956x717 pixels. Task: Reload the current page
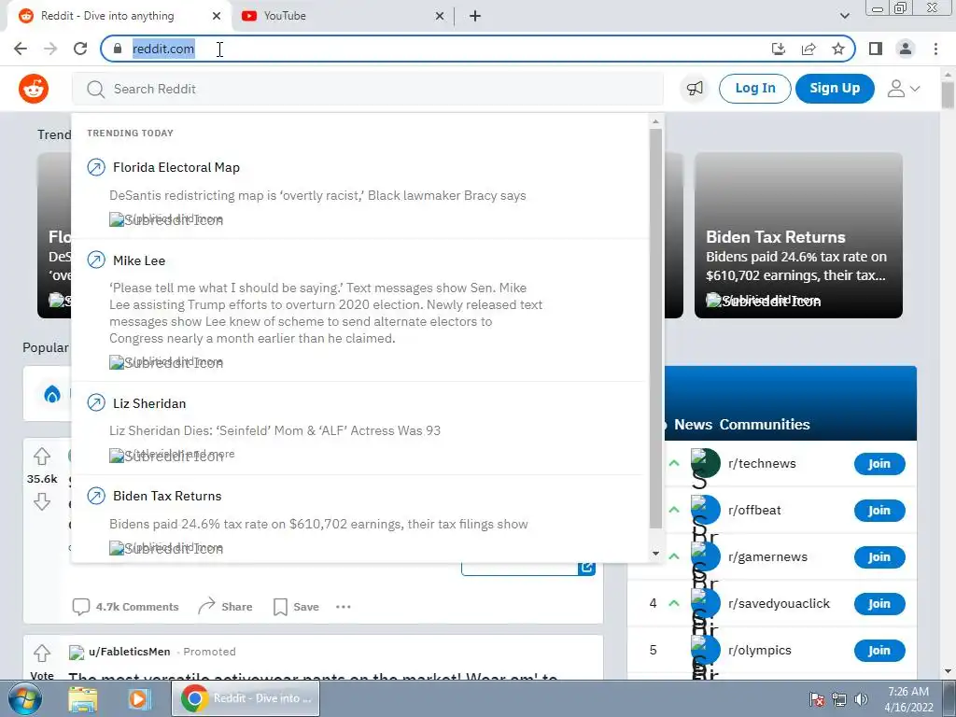point(80,49)
